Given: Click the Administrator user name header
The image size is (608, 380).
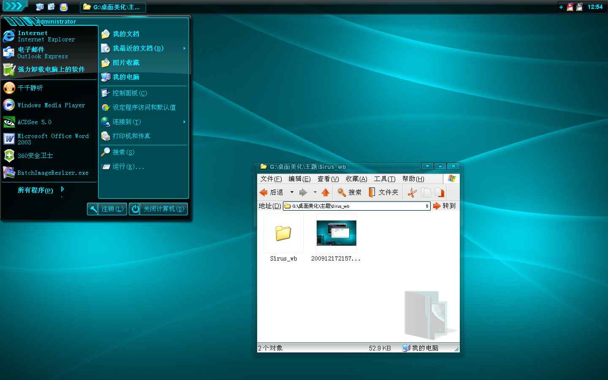Looking at the screenshot, I should [56, 22].
